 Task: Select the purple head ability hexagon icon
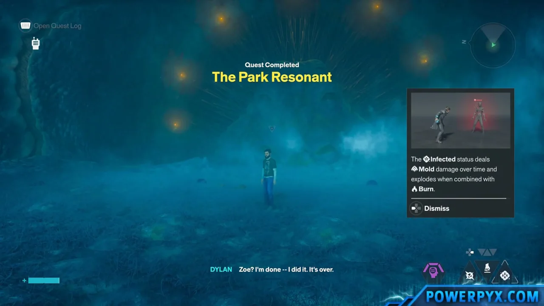point(433,271)
